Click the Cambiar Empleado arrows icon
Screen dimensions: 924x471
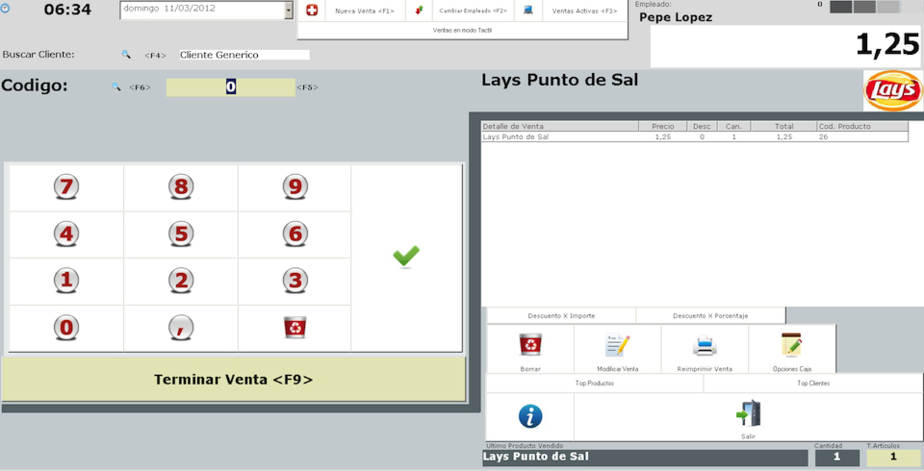pos(419,11)
